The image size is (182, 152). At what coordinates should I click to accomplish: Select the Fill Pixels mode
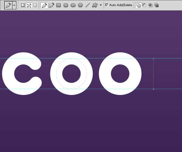coord(35,5)
